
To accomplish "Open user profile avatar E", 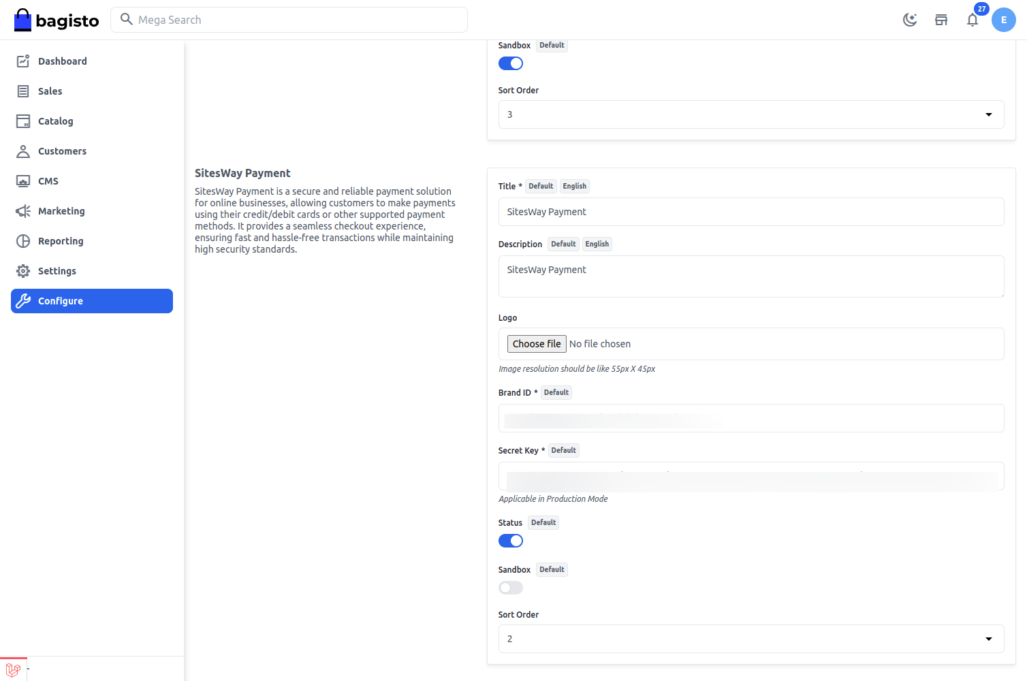I will point(1004,20).
